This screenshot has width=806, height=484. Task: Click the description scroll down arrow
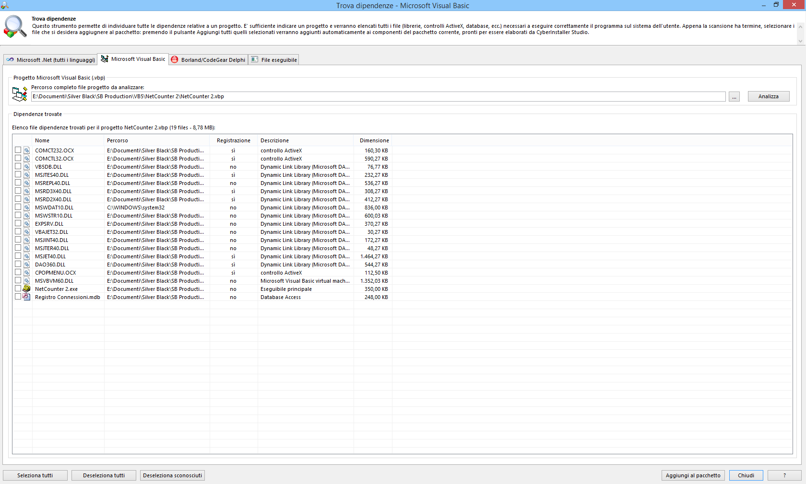coord(800,41)
